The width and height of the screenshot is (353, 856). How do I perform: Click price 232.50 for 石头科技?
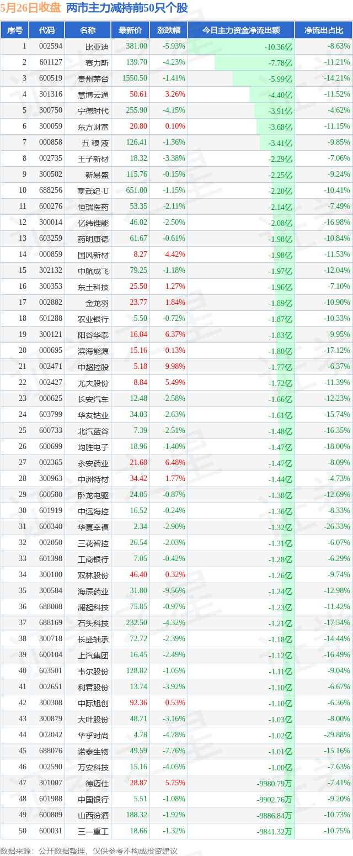pos(137,623)
